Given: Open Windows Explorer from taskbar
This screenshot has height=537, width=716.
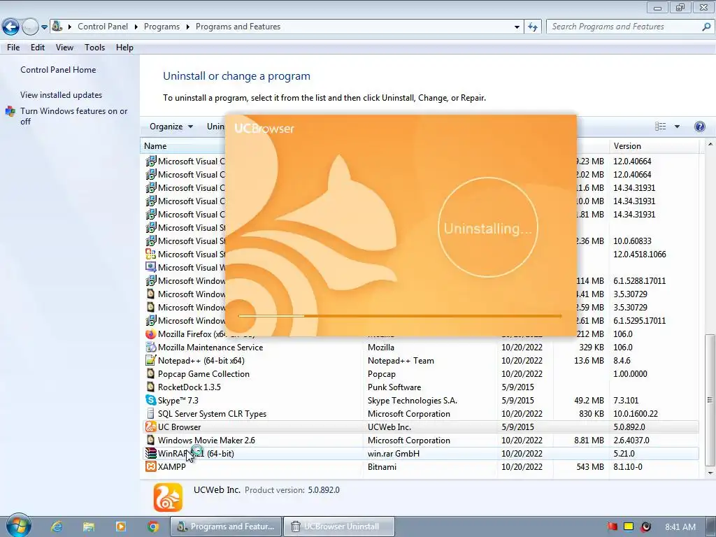Looking at the screenshot, I should pyautogui.click(x=89, y=527).
